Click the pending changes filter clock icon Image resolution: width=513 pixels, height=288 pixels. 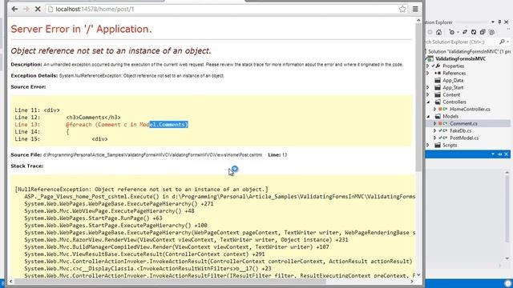(451, 32)
